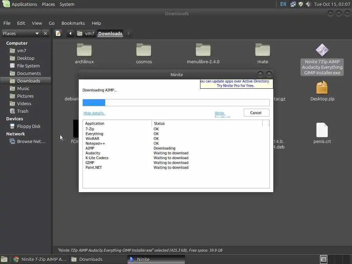352x264 pixels.
Task: Select the AIMP row in the list
Action: click(176, 148)
